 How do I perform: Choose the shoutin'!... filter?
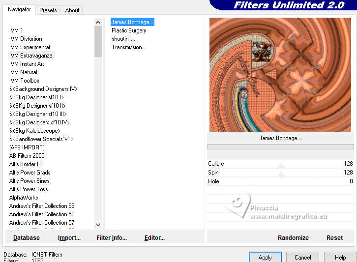(123, 39)
